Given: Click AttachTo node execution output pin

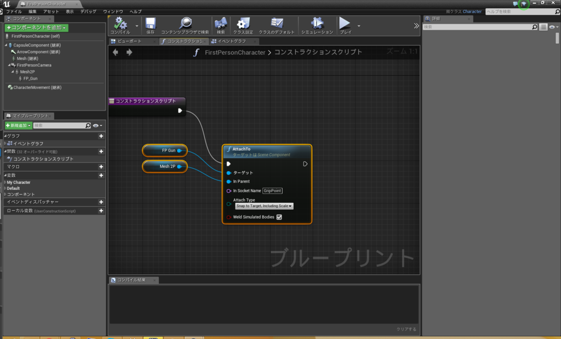Looking at the screenshot, I should 305,164.
